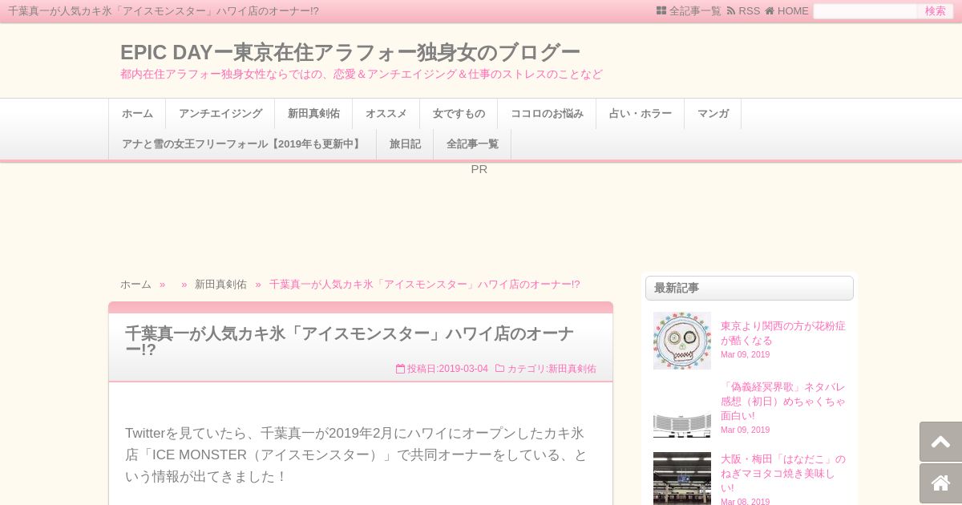Select the 新田真剣佑 menu item

[313, 114]
